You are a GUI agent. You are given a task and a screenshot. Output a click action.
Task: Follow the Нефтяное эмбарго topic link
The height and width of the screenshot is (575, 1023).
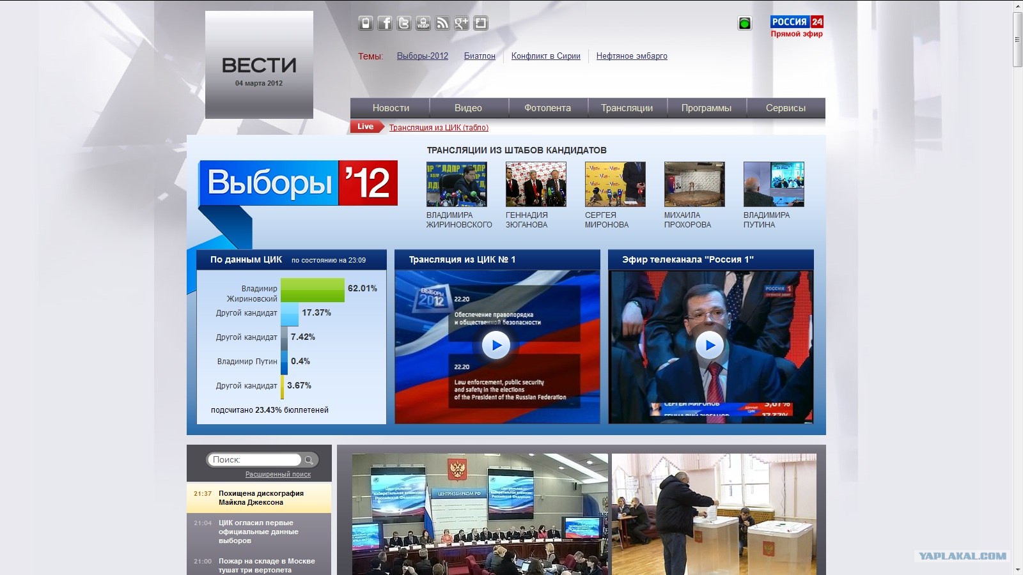coord(632,56)
